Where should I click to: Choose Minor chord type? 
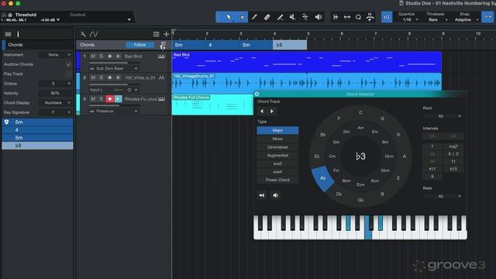pyautogui.click(x=277, y=139)
